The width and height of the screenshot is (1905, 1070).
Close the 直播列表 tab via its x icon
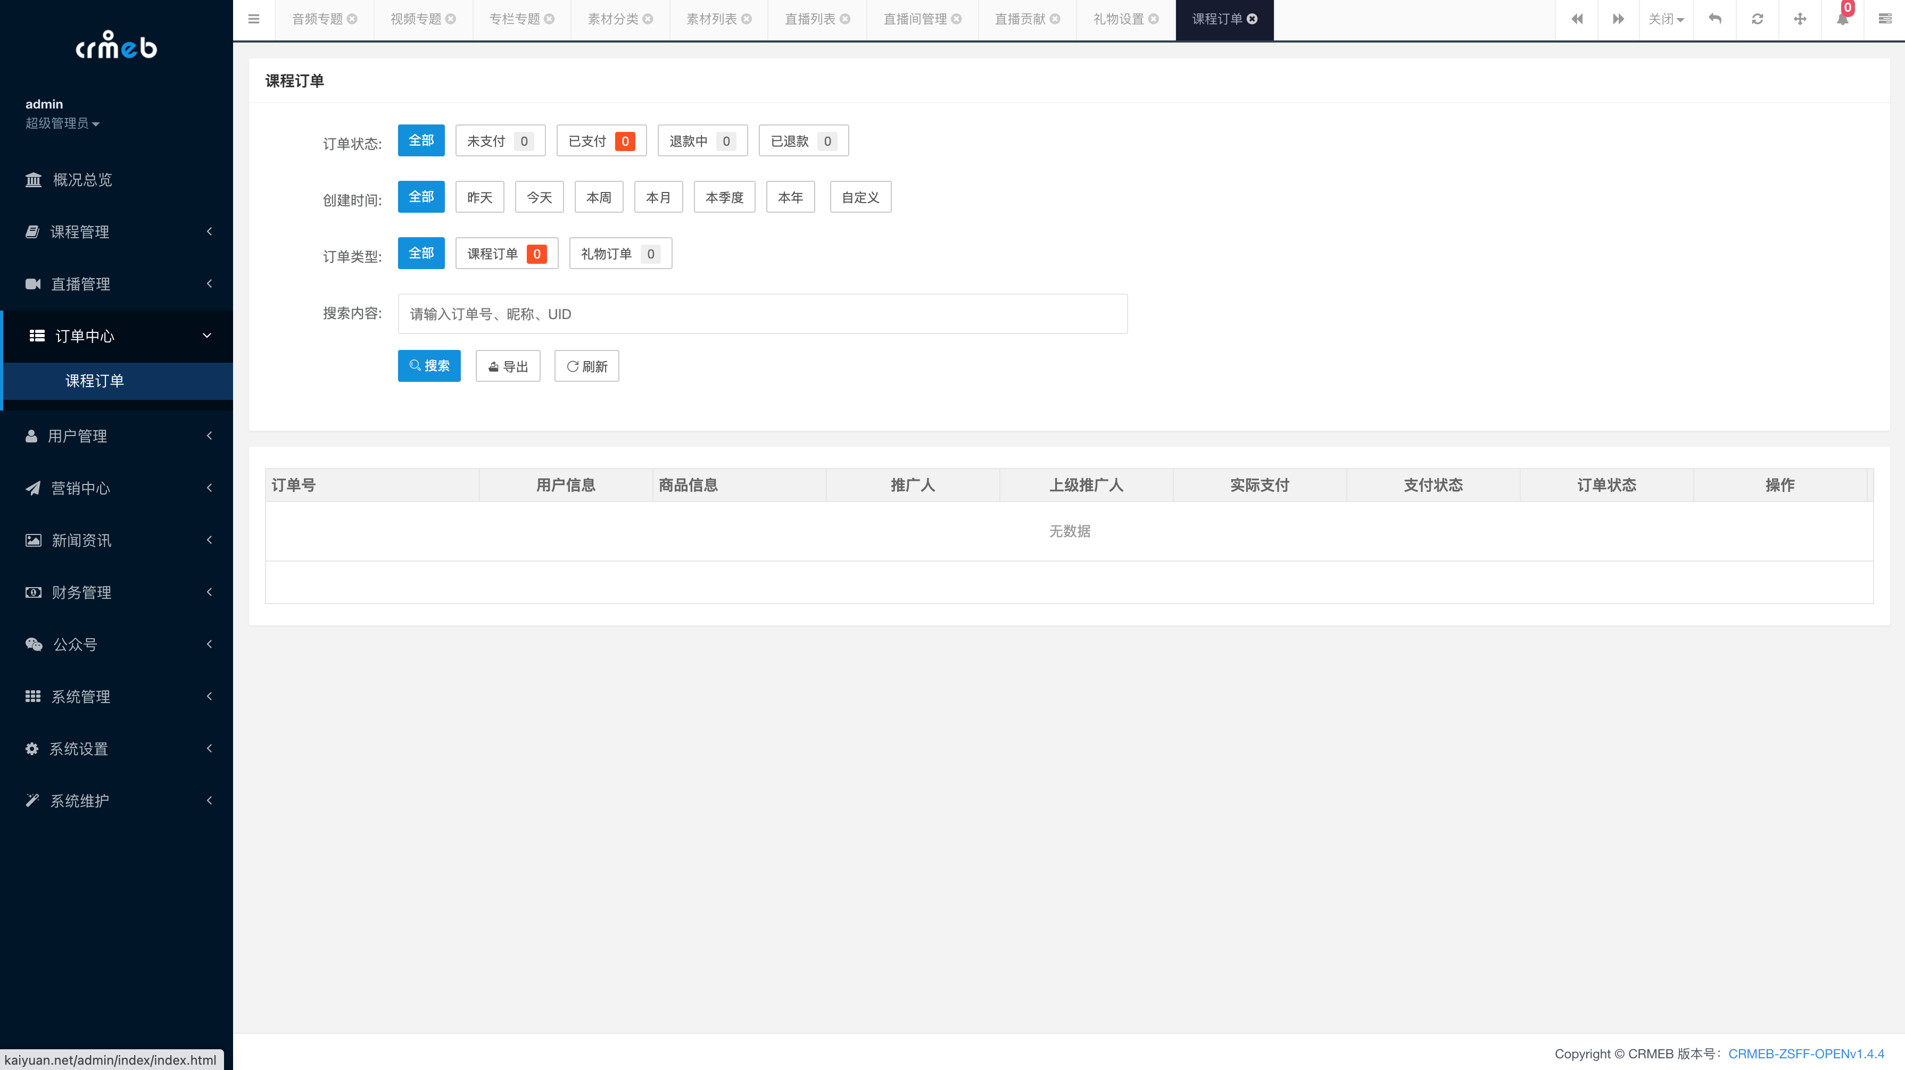[845, 19]
